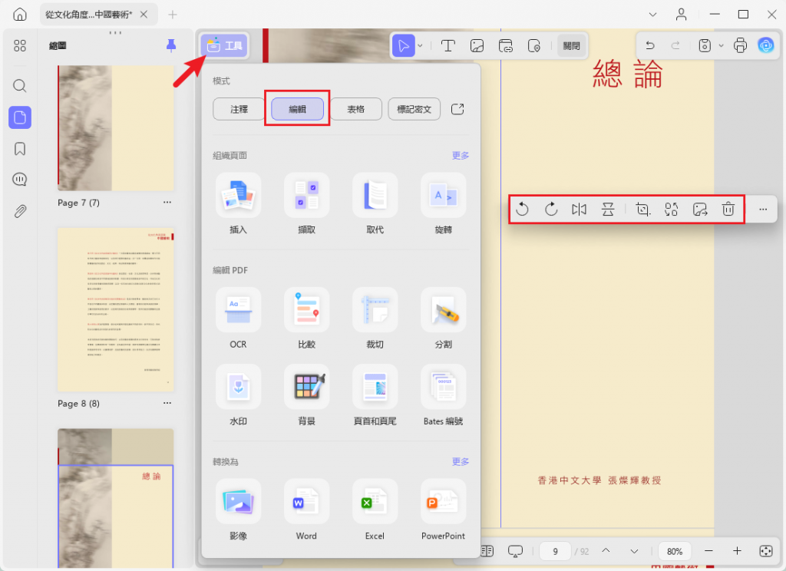The width and height of the screenshot is (786, 571).
Task: Open the Bates 編號 numbering tool
Action: [443, 387]
